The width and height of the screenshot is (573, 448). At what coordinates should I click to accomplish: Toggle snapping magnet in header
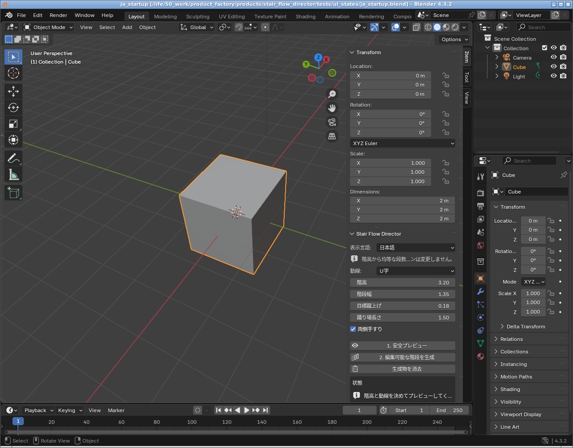238,27
